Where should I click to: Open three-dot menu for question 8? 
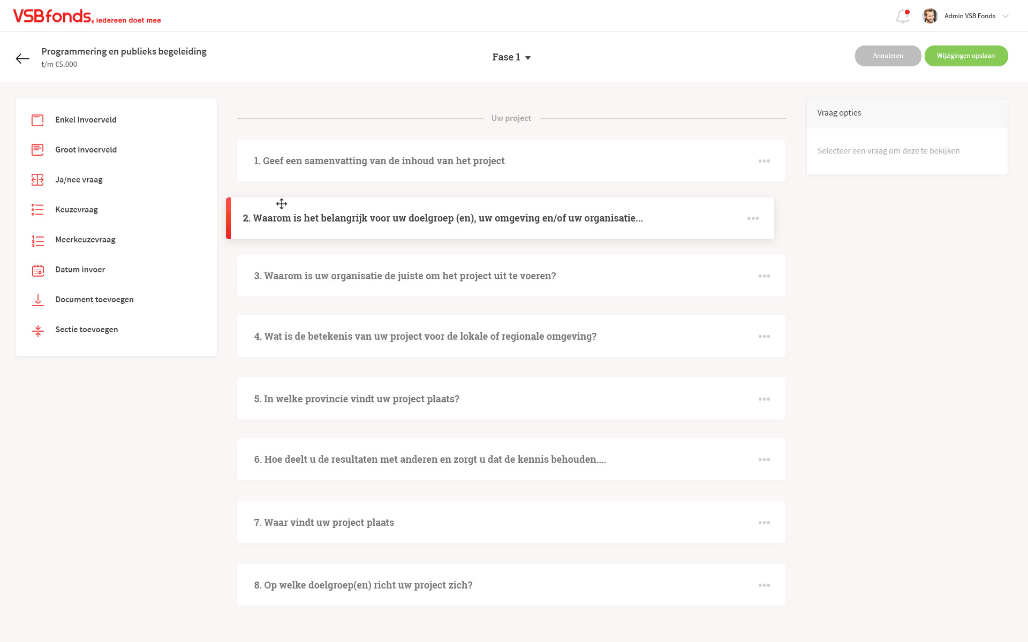[x=764, y=585]
